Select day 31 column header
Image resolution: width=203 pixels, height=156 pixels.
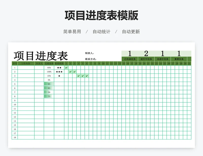pos(189,64)
